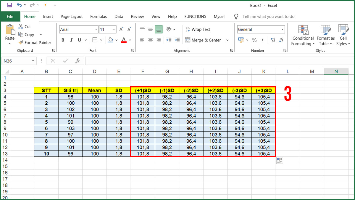Switch to the Formulas ribbon tab
The width and height of the screenshot is (355, 200).
point(99,17)
